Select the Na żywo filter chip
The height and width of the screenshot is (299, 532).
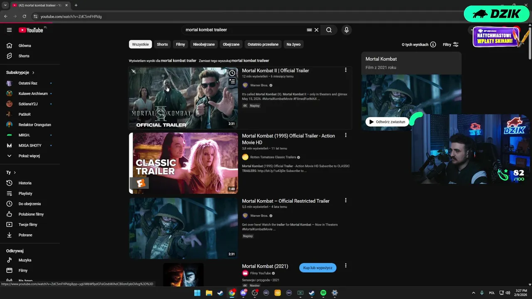[x=293, y=44]
